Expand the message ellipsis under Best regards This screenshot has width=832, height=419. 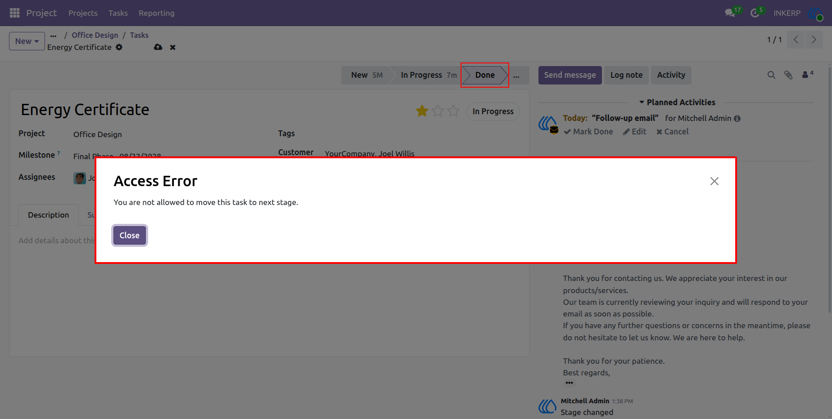[x=570, y=383]
